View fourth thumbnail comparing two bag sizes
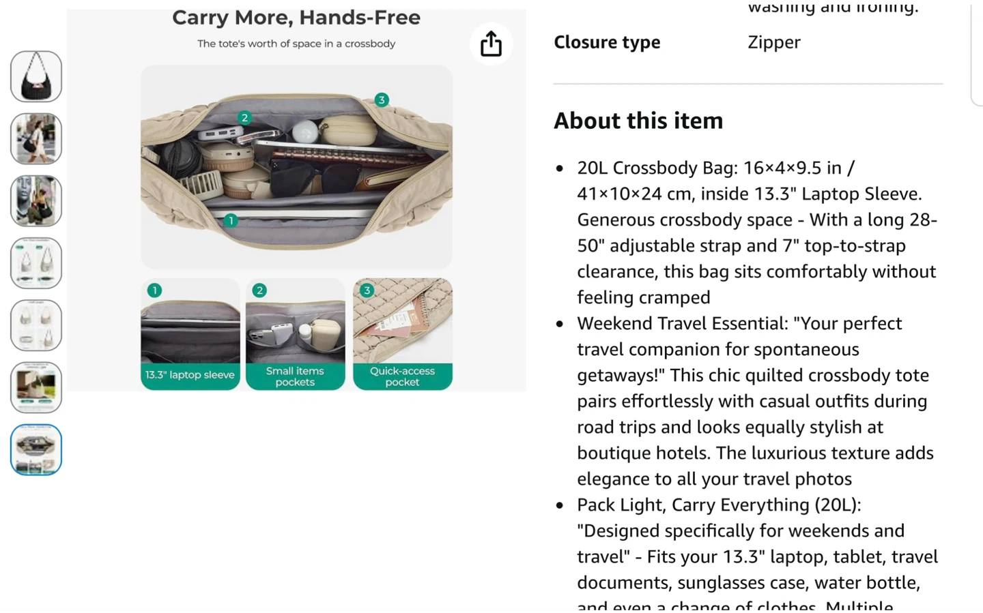This screenshot has width=983, height=613. [36, 263]
